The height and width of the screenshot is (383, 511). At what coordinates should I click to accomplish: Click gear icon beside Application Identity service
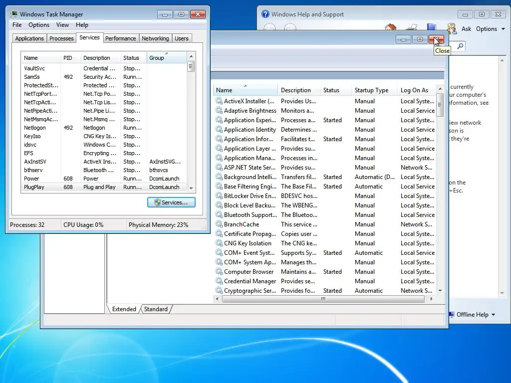(219, 129)
